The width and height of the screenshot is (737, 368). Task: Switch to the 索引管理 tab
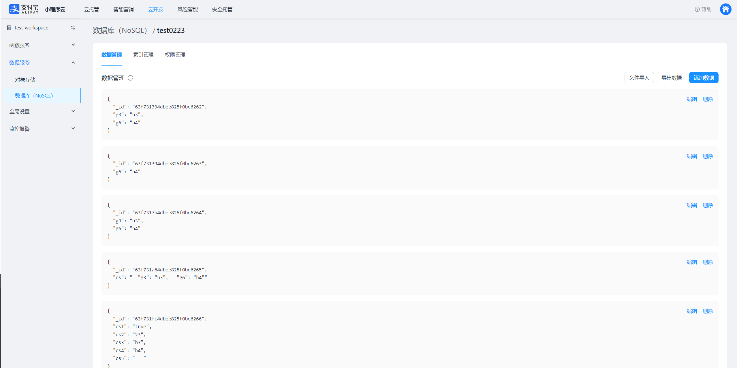[143, 55]
